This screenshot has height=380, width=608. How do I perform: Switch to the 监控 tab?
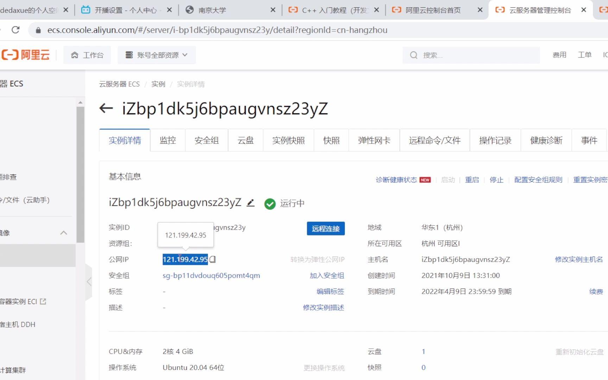pos(168,140)
